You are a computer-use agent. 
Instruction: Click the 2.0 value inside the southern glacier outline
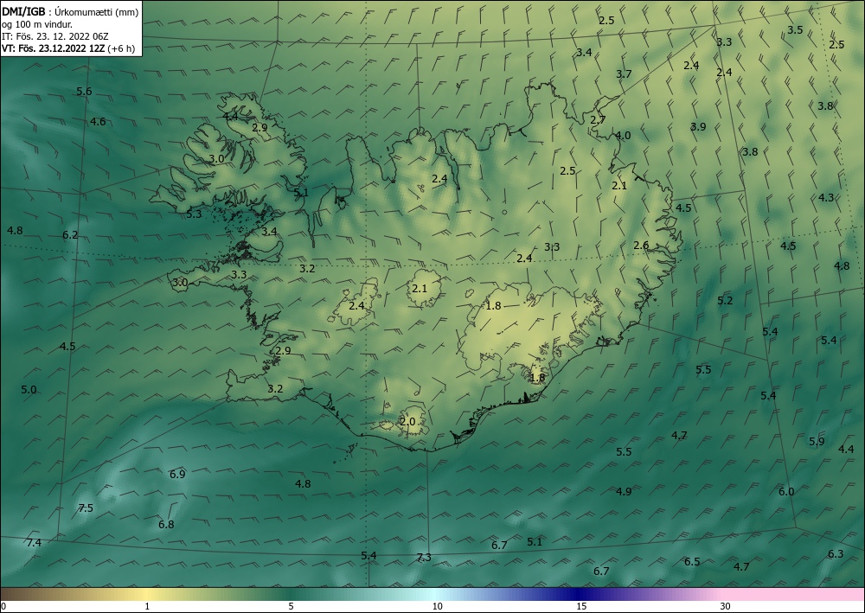[x=407, y=422]
